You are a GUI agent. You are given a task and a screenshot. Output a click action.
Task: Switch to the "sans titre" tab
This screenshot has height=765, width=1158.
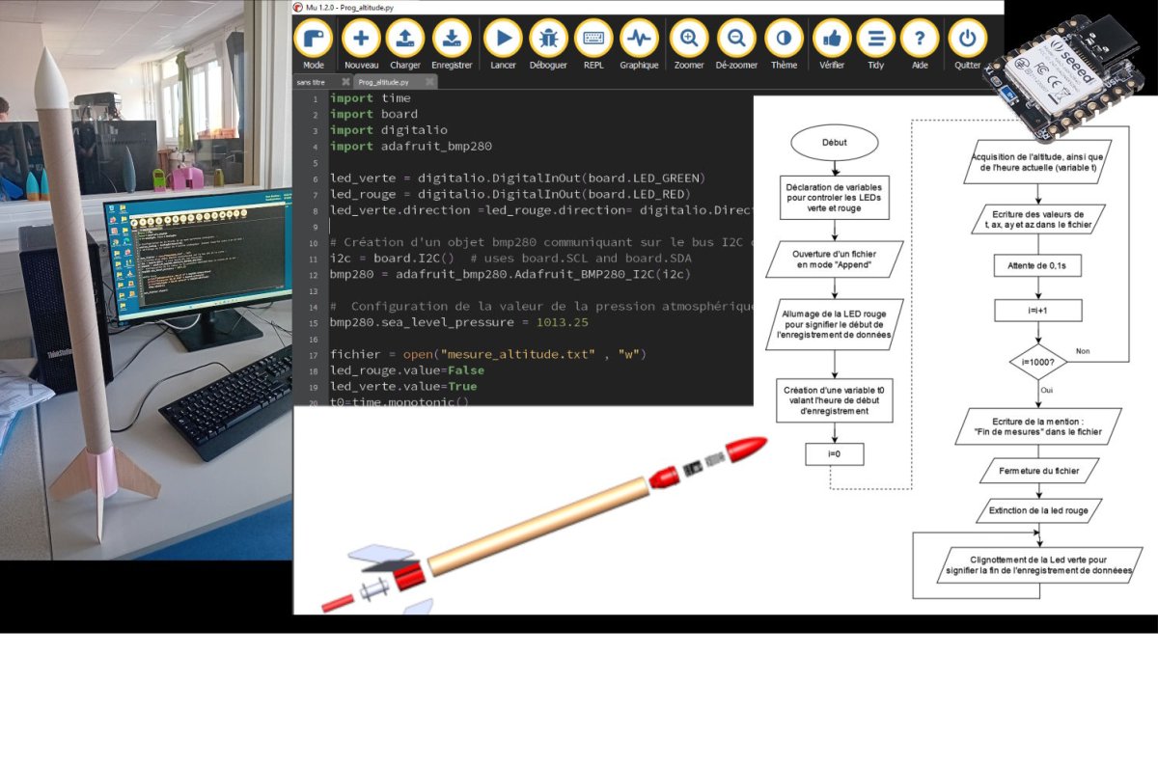(312, 83)
